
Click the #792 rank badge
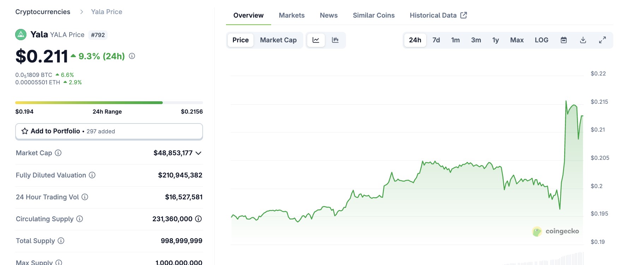(x=98, y=35)
